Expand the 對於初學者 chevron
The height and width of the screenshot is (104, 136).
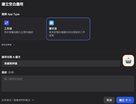click(x=14, y=45)
